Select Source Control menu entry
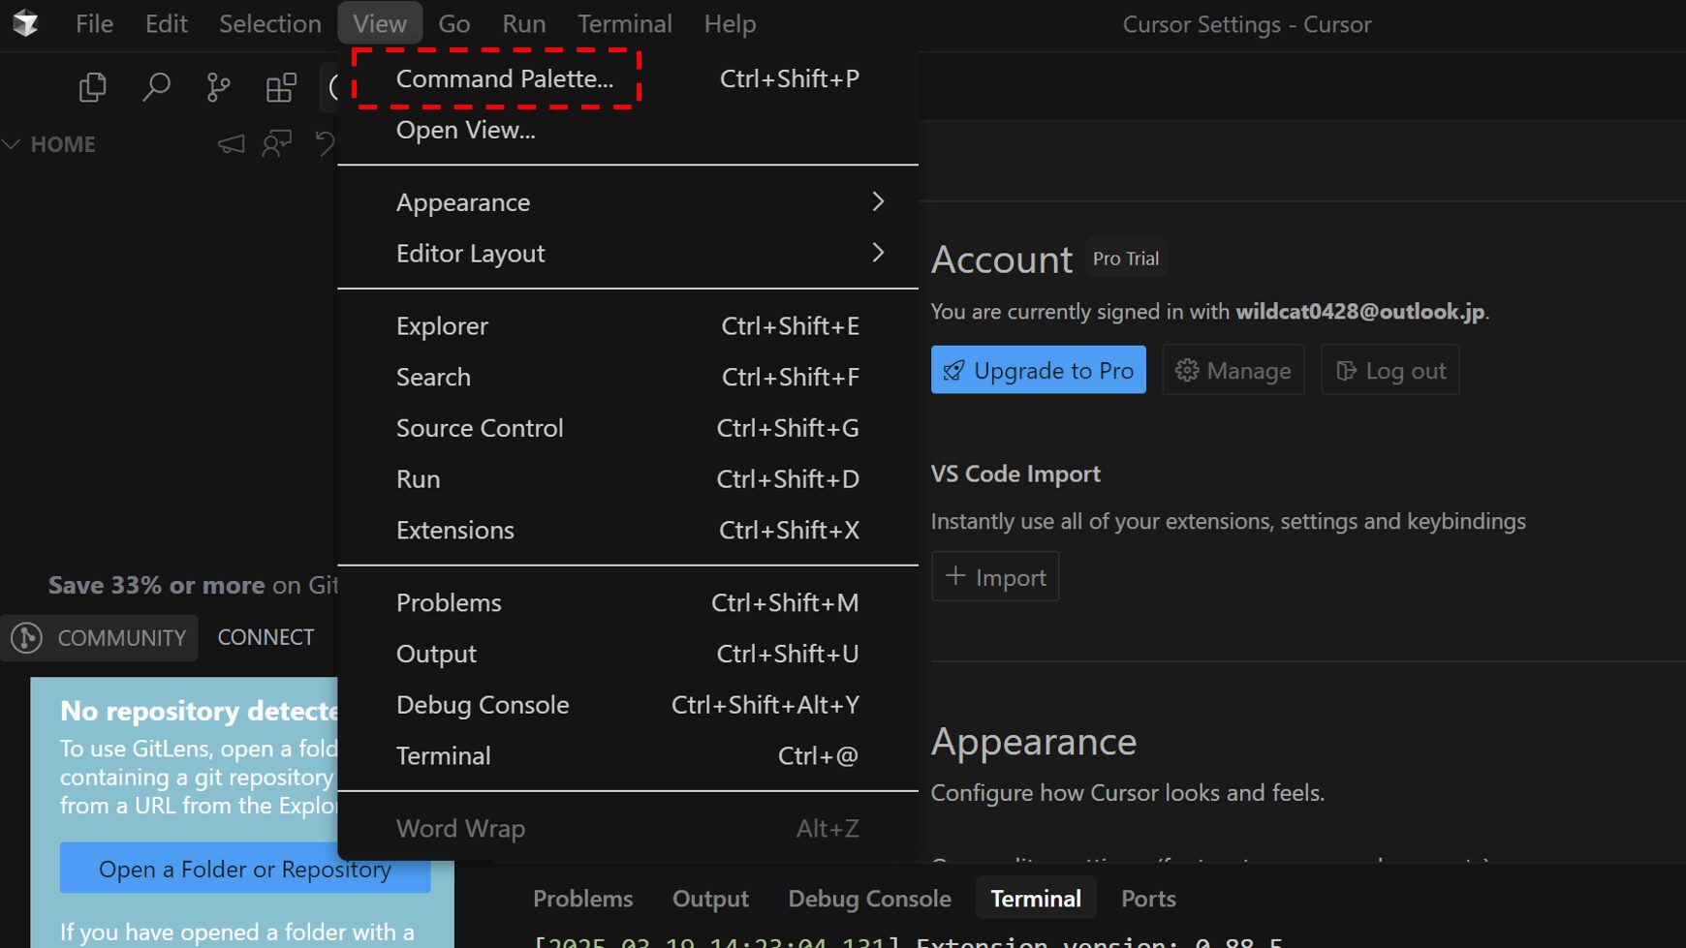The image size is (1686, 948). click(628, 428)
